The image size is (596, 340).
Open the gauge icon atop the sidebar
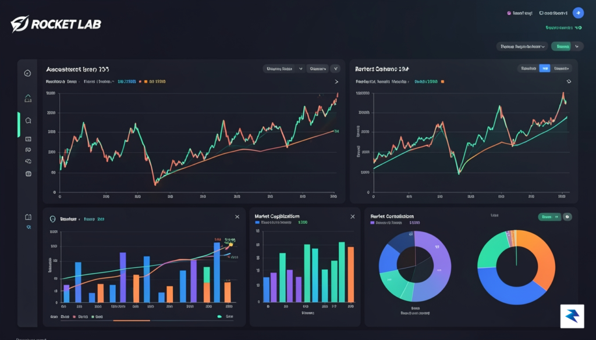27,73
